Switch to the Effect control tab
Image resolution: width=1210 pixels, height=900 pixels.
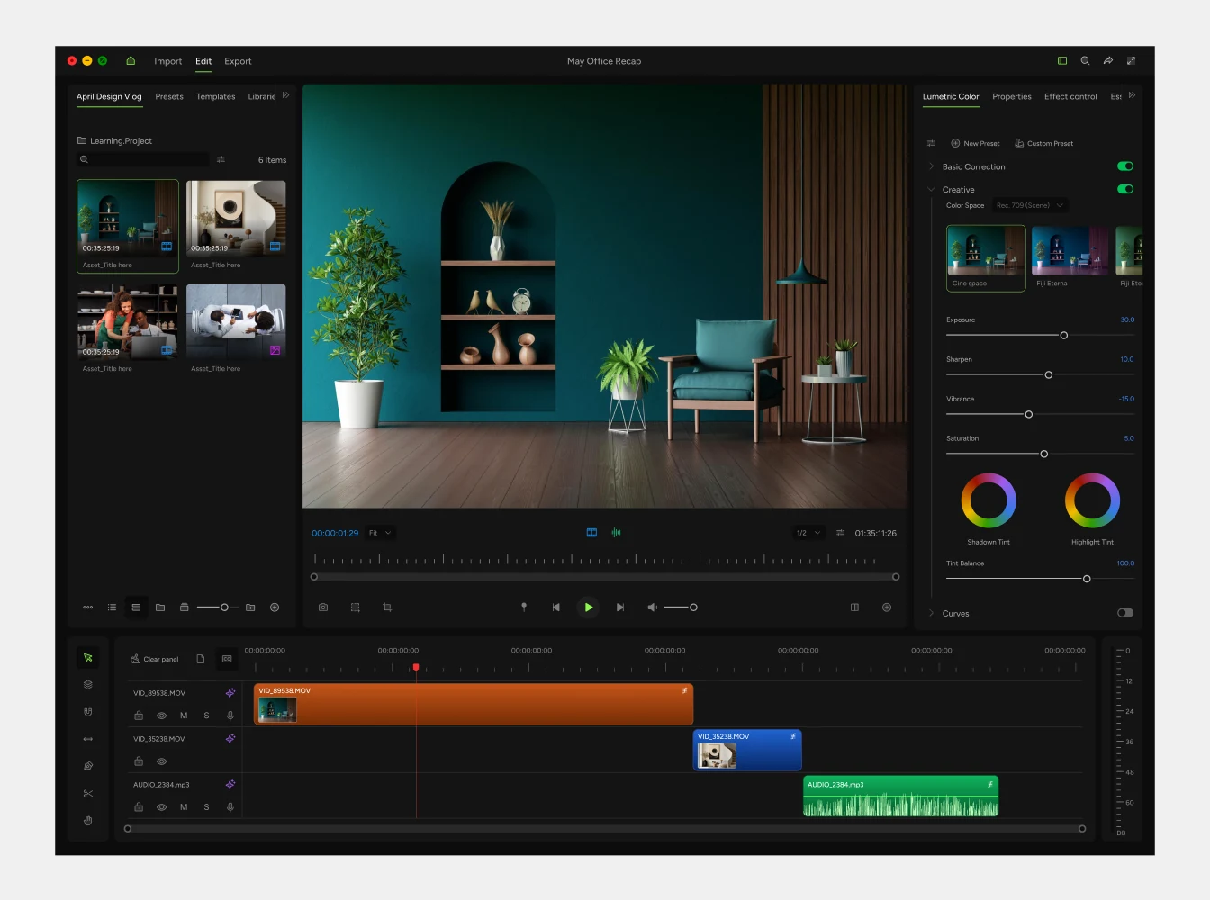tap(1070, 96)
